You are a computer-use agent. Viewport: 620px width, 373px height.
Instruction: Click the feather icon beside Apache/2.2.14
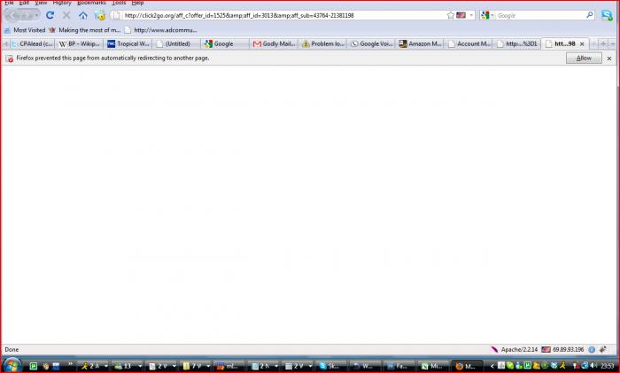coord(494,349)
